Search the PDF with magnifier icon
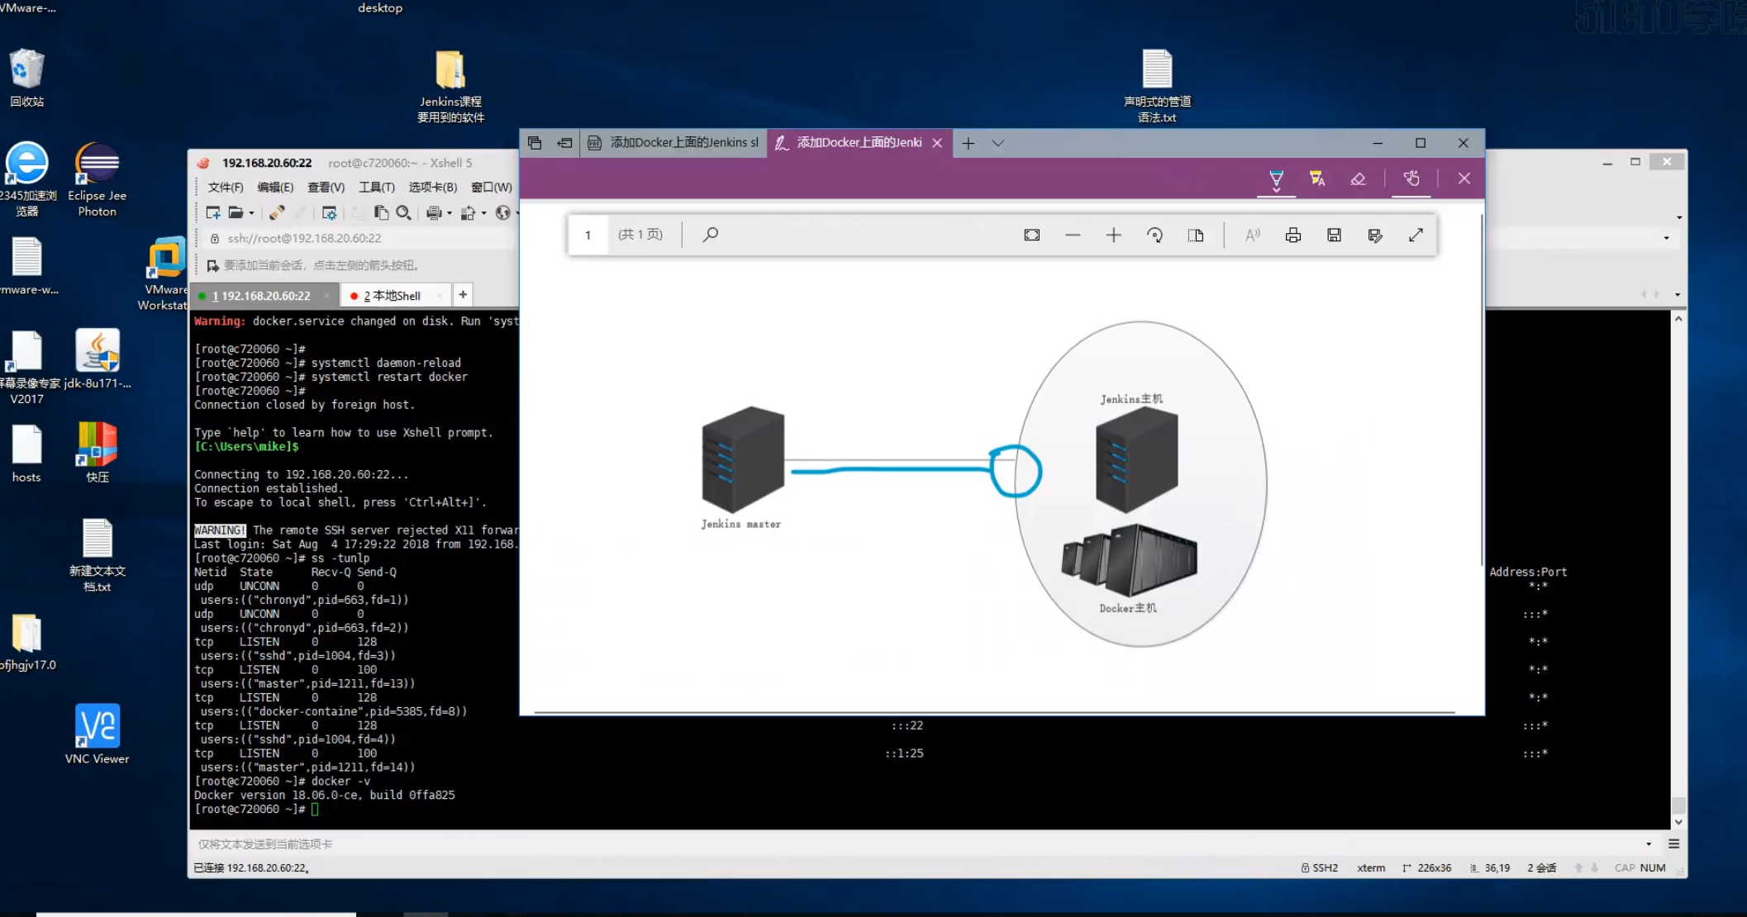This screenshot has height=917, width=1747. click(710, 235)
